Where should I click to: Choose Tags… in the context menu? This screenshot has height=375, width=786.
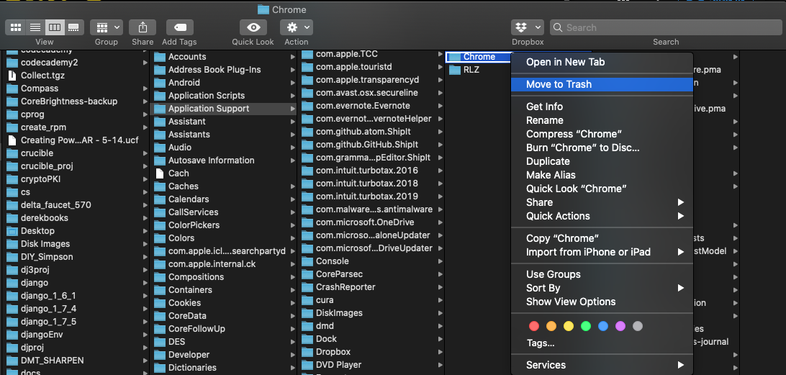[x=602, y=343]
